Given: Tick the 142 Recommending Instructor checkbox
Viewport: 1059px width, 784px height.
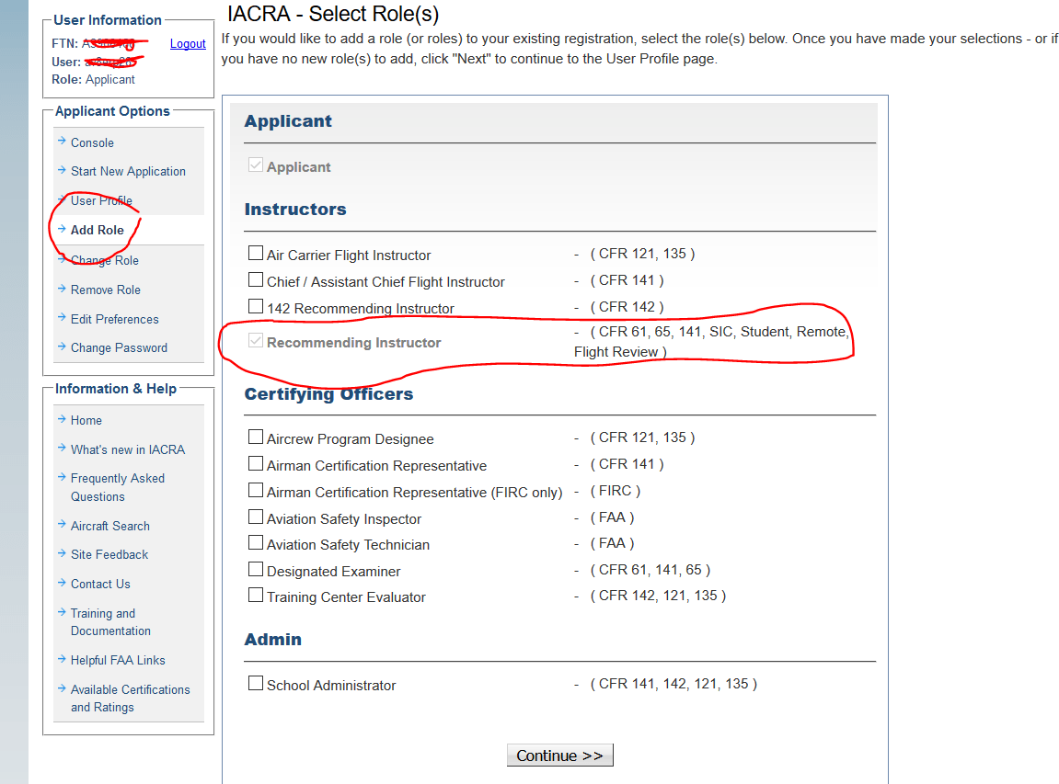Looking at the screenshot, I should point(256,307).
